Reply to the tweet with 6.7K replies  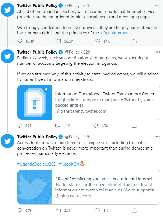tap(20, 210)
